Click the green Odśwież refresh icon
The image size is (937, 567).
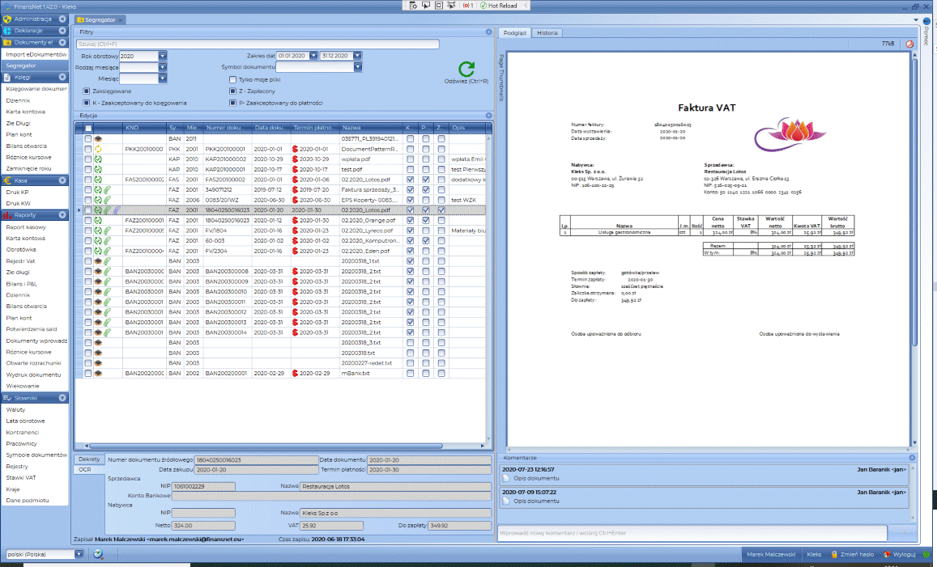coord(466,69)
